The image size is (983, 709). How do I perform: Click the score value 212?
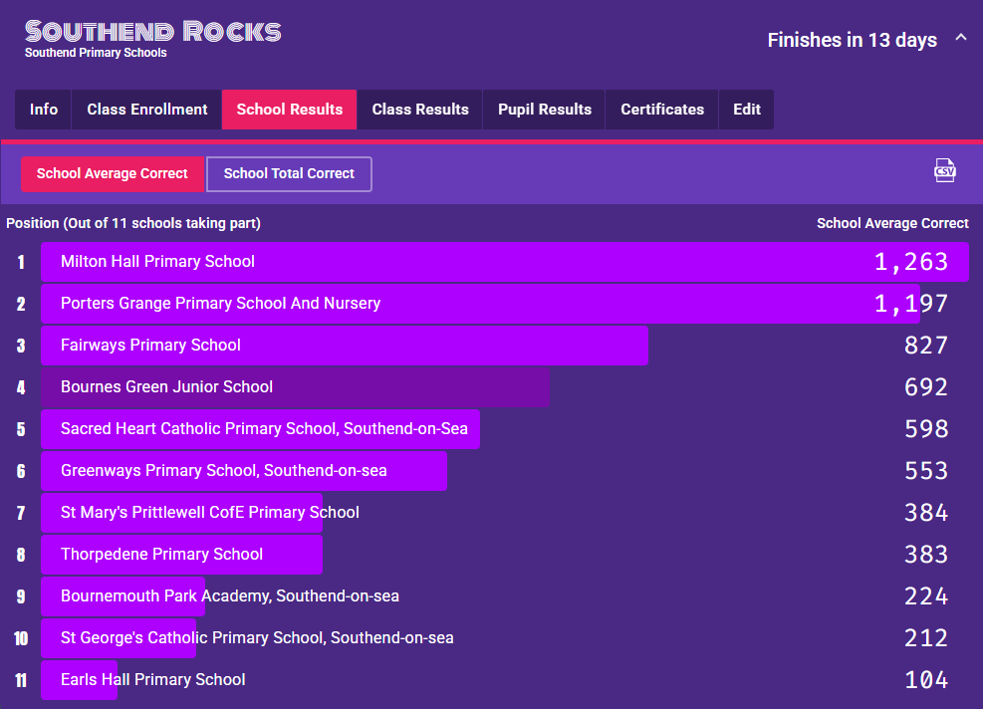(926, 638)
